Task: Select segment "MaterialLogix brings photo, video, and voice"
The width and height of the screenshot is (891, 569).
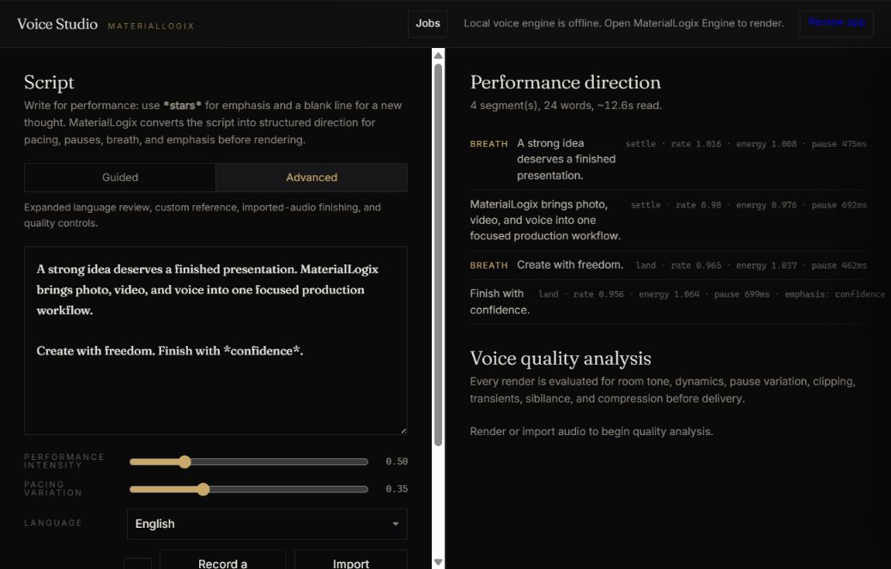Action: (x=545, y=220)
